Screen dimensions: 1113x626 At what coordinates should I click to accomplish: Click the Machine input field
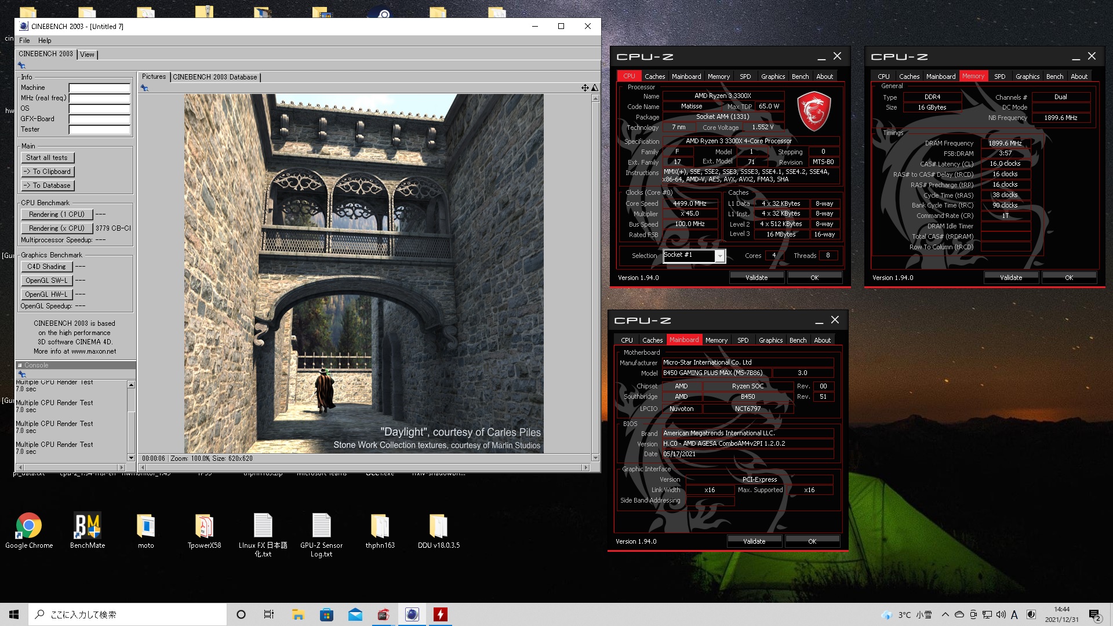(x=100, y=88)
